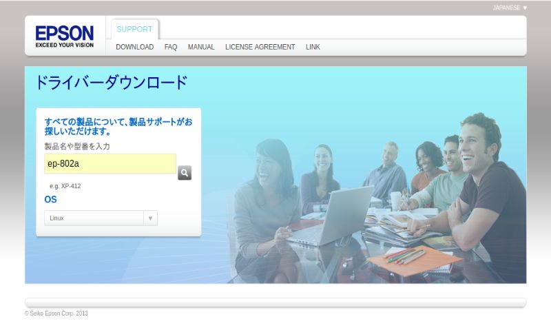Viewport: 551px width, 330px height.
Task: Open the MANUAL menu item
Action: point(201,47)
